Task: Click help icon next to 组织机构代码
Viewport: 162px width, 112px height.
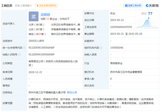Action: (x=101, y=48)
